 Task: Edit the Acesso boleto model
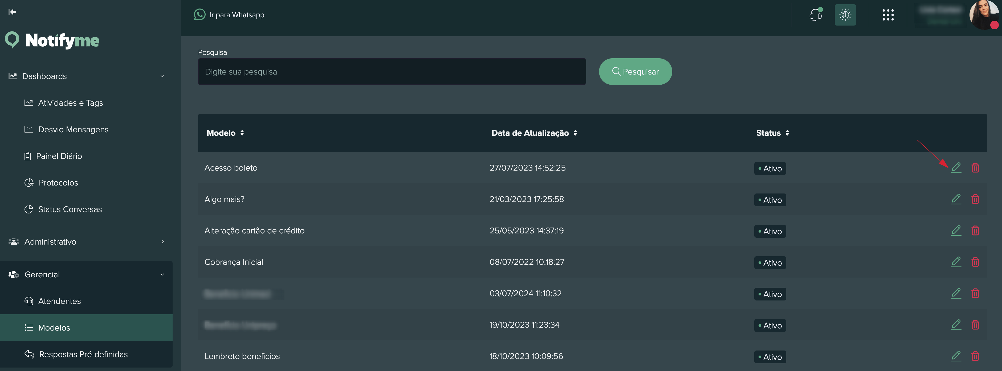[x=956, y=168]
